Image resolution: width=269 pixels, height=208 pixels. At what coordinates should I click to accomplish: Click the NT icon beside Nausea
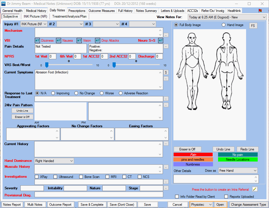[x=58, y=41]
